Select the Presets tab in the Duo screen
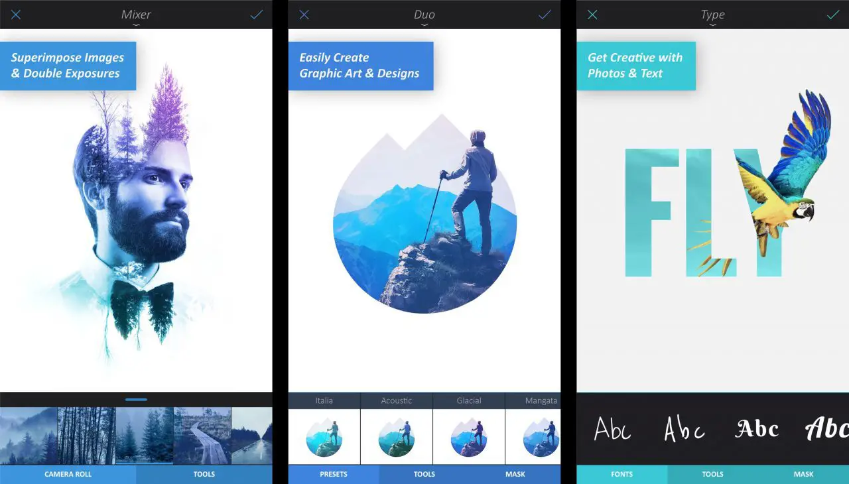Viewport: 849px width, 484px height. 334,474
